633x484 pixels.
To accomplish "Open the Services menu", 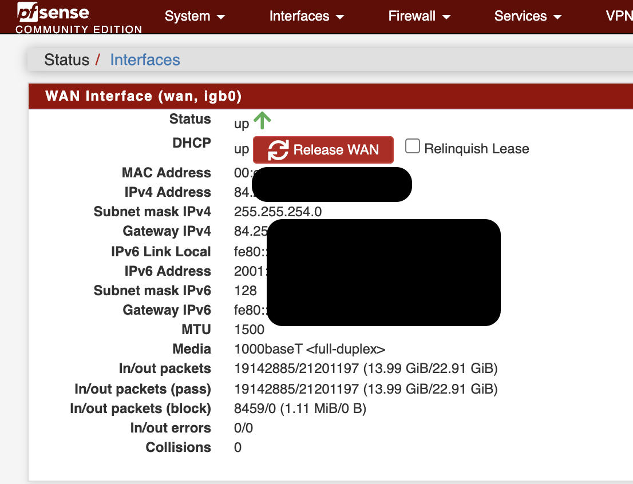I will [528, 16].
